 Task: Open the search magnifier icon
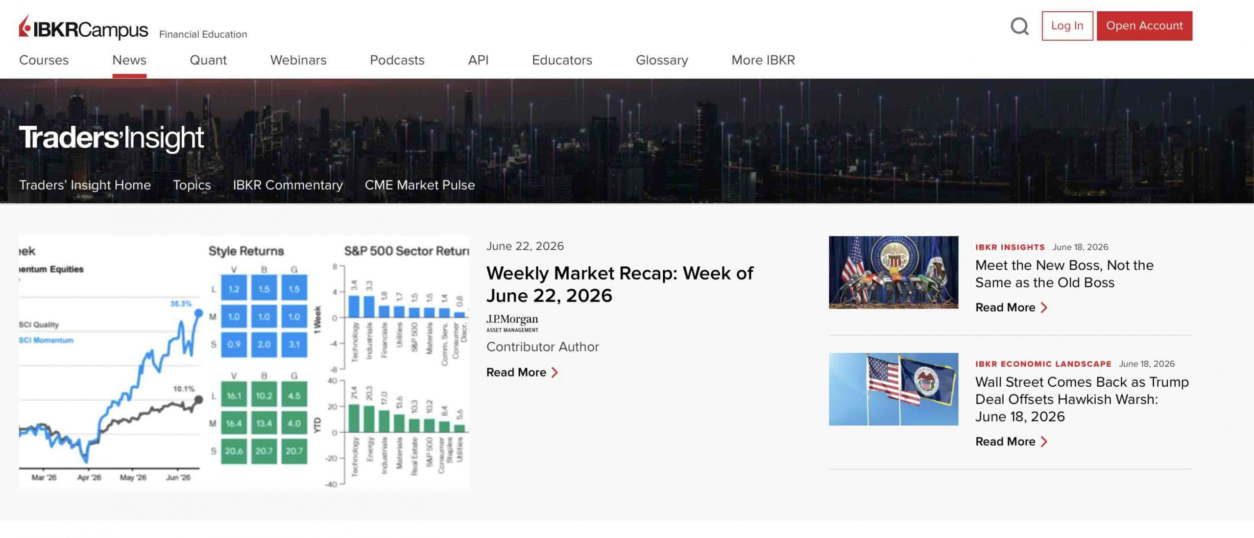coord(1019,26)
